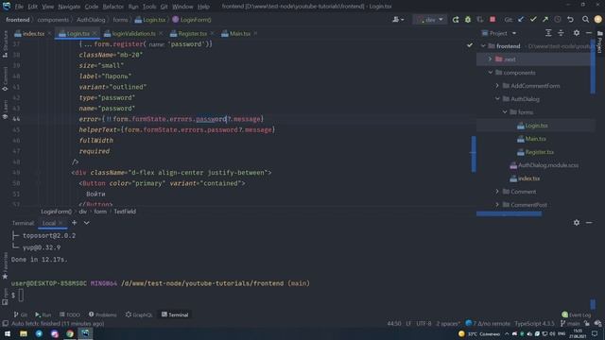Collapse the components folder
This screenshot has height=340, width=605.
point(490,73)
